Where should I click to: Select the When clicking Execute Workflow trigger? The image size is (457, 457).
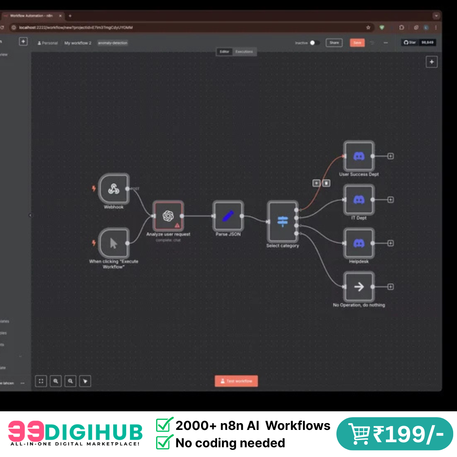(x=113, y=243)
